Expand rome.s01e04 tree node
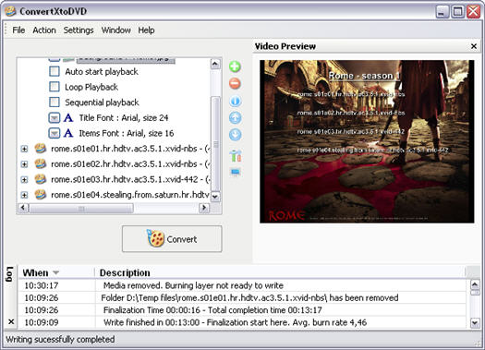Screen dimensions: 485x350 (x=24, y=195)
